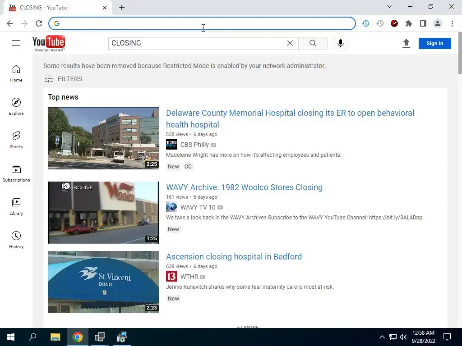Open the red round extension icon
The image size is (462, 346).
(x=394, y=23)
